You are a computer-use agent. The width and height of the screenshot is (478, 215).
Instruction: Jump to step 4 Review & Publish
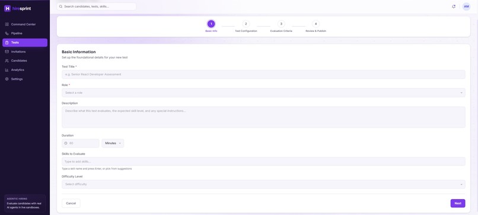316,24
